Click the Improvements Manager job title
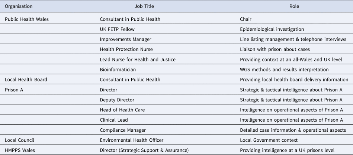The width and height of the screenshot is (353, 155). click(x=125, y=39)
